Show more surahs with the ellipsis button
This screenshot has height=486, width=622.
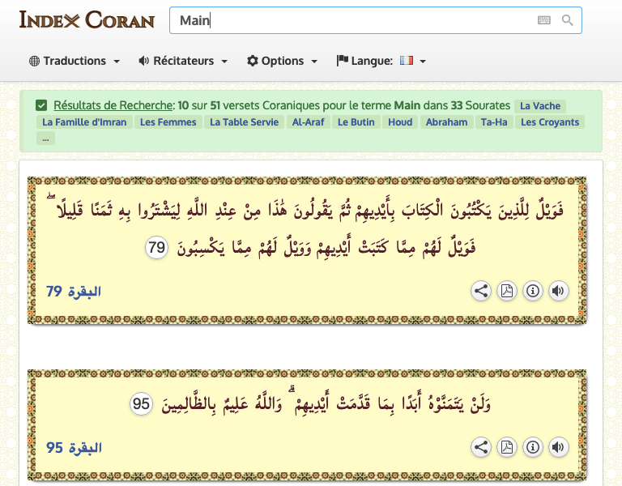45,139
